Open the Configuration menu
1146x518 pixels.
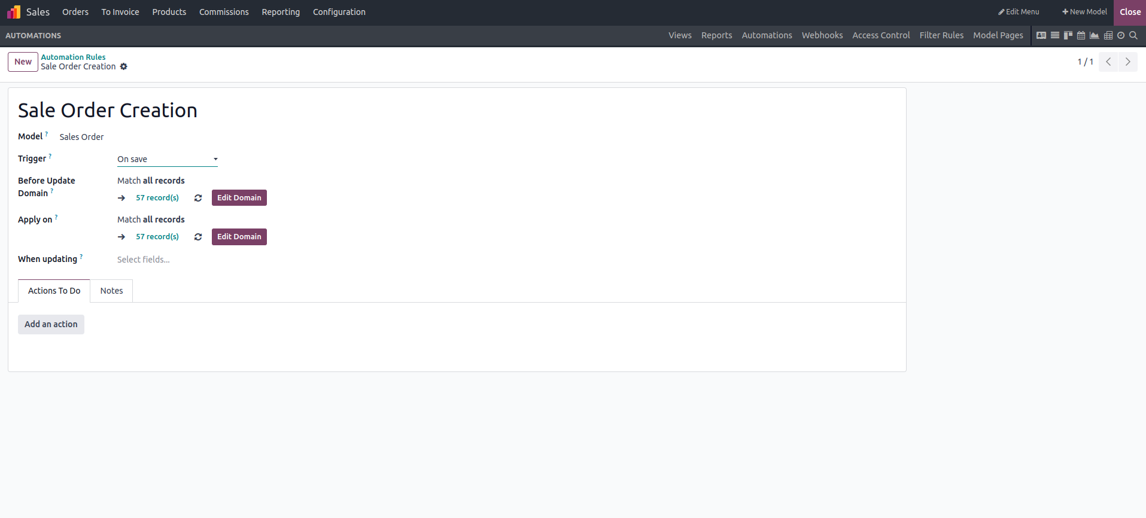point(339,12)
